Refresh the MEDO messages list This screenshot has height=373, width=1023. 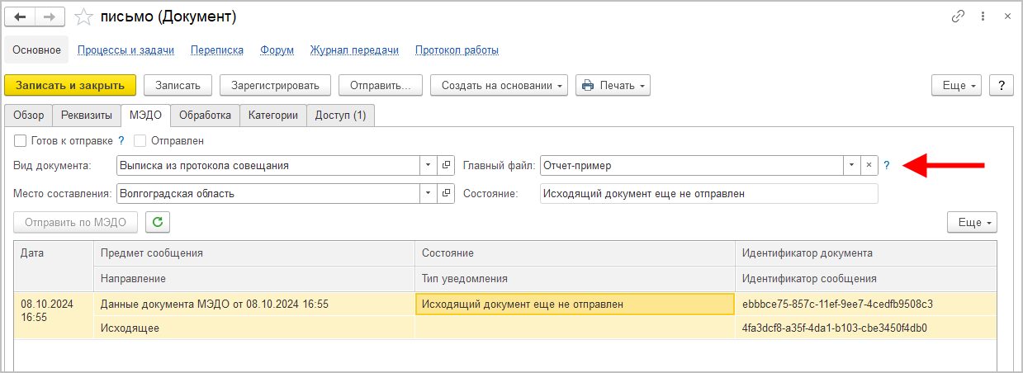157,222
